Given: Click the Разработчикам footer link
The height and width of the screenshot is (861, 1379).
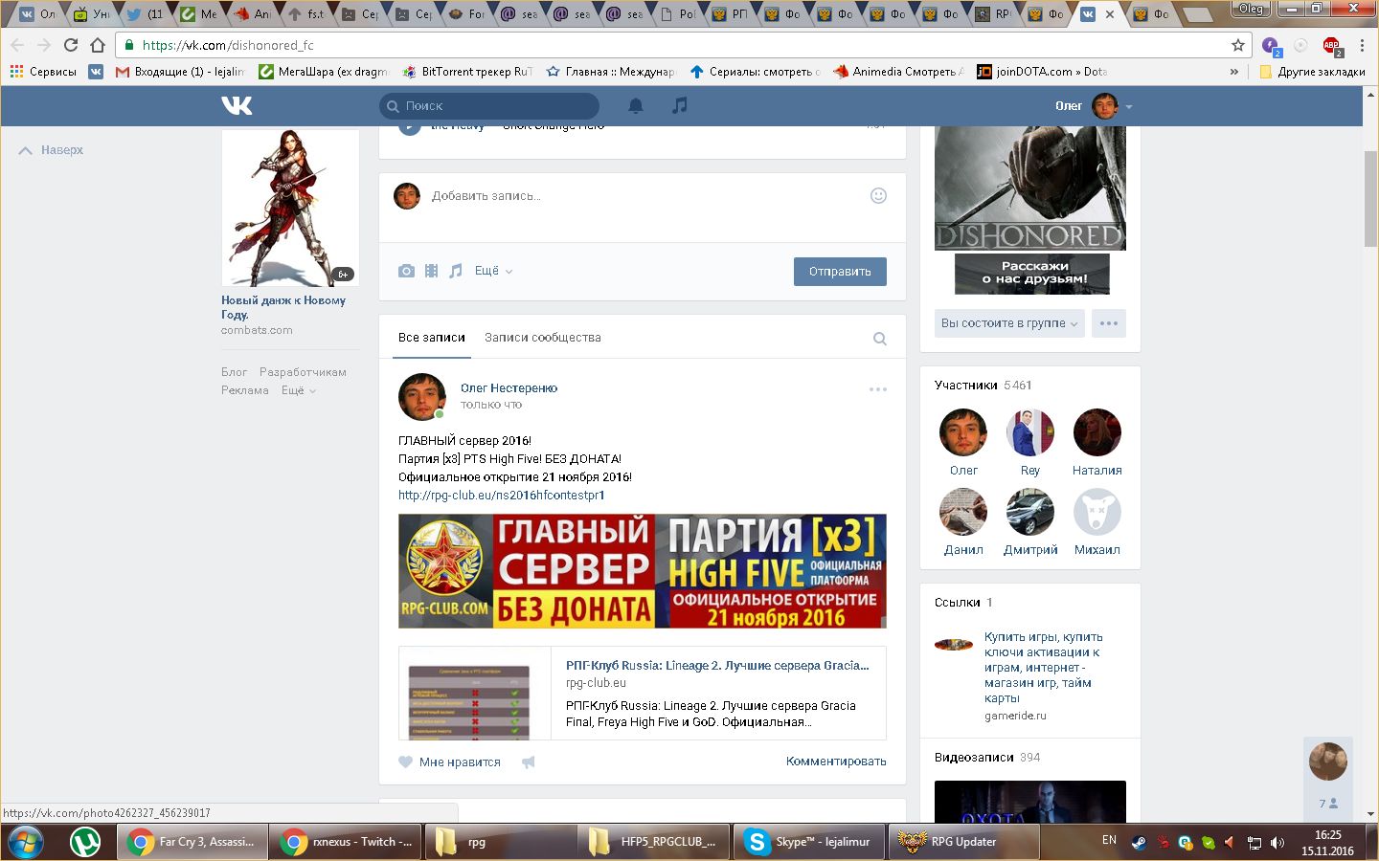Looking at the screenshot, I should [303, 372].
